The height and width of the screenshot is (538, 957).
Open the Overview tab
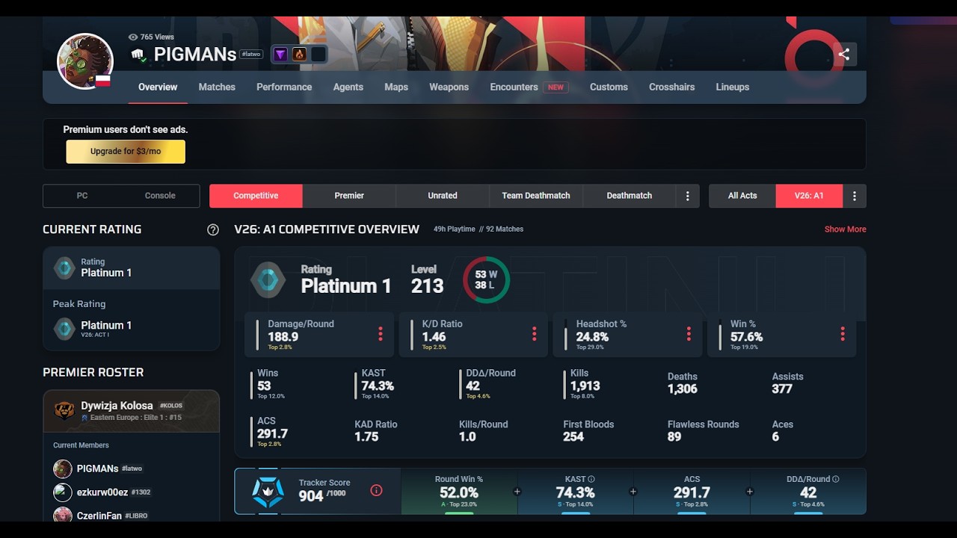[158, 87]
